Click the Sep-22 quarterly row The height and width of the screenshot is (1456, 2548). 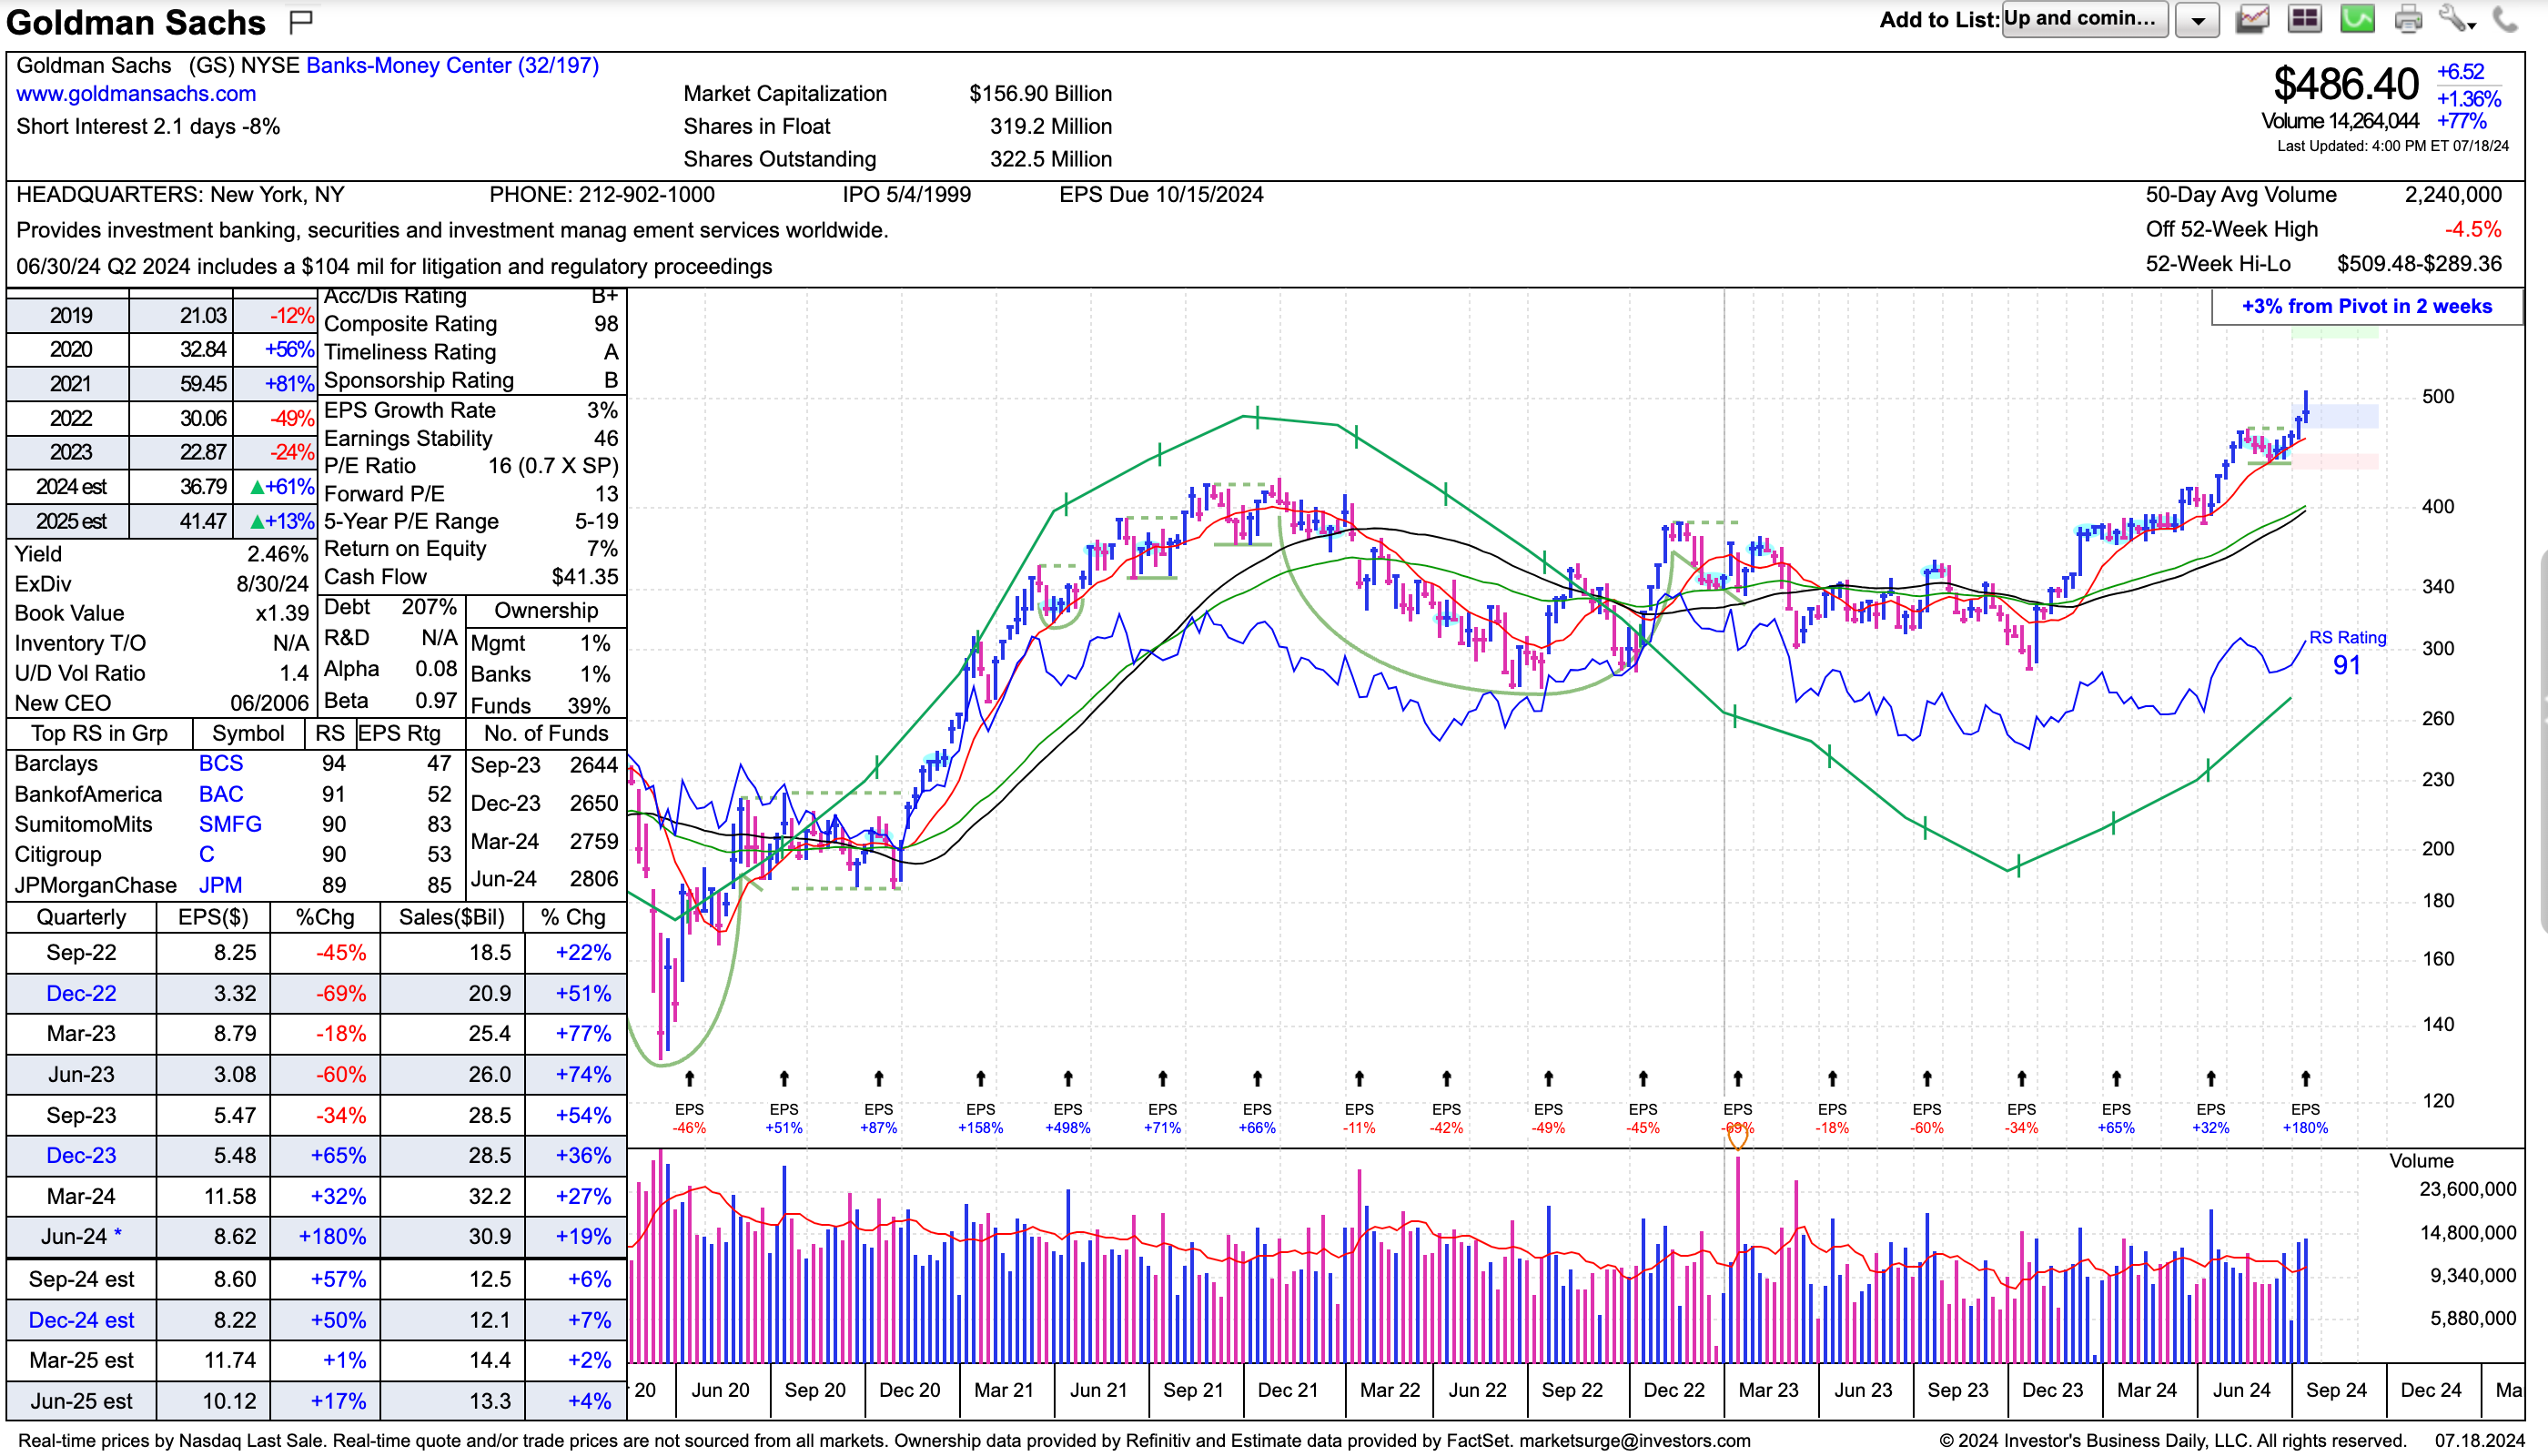click(316, 952)
